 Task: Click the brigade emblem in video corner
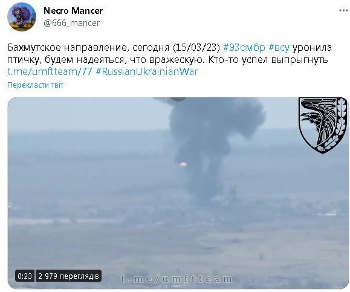tap(323, 125)
